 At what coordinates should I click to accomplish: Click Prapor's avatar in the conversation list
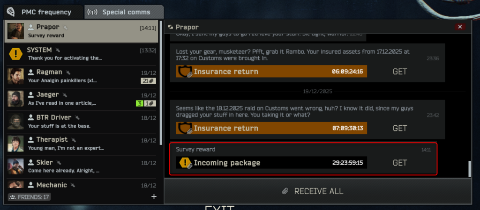(15, 31)
